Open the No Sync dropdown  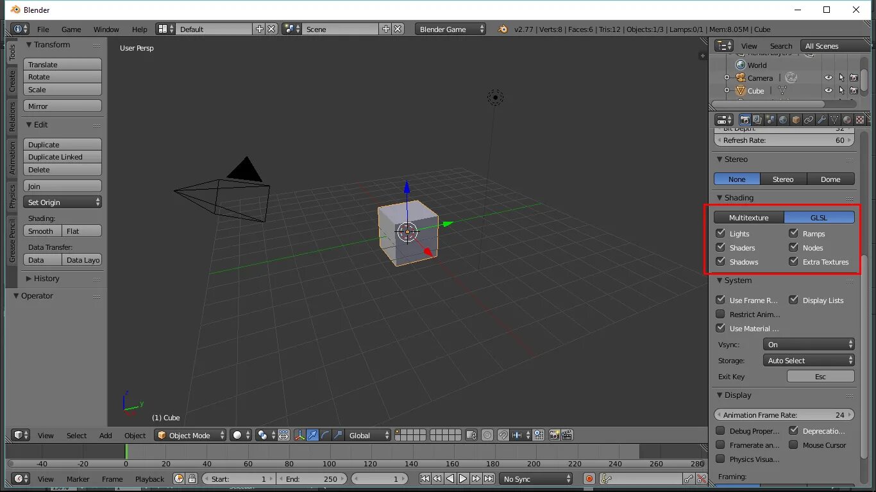pyautogui.click(x=536, y=479)
